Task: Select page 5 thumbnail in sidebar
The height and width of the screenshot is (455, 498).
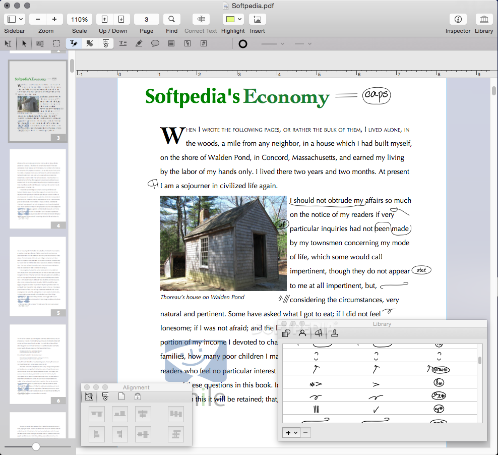Action: tap(38, 276)
